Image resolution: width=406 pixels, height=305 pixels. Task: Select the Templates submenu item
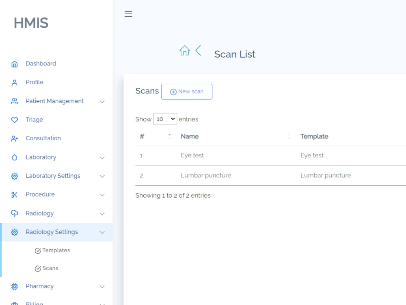56,250
